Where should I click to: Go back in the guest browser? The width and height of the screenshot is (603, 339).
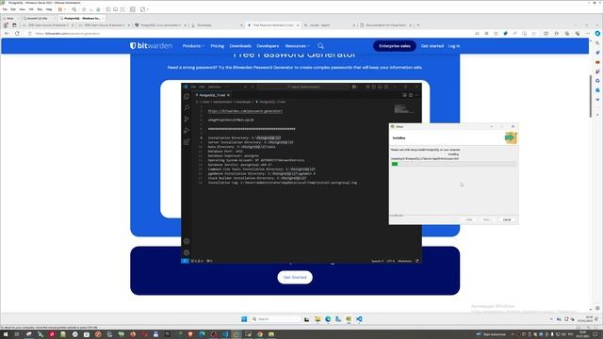[7, 34]
